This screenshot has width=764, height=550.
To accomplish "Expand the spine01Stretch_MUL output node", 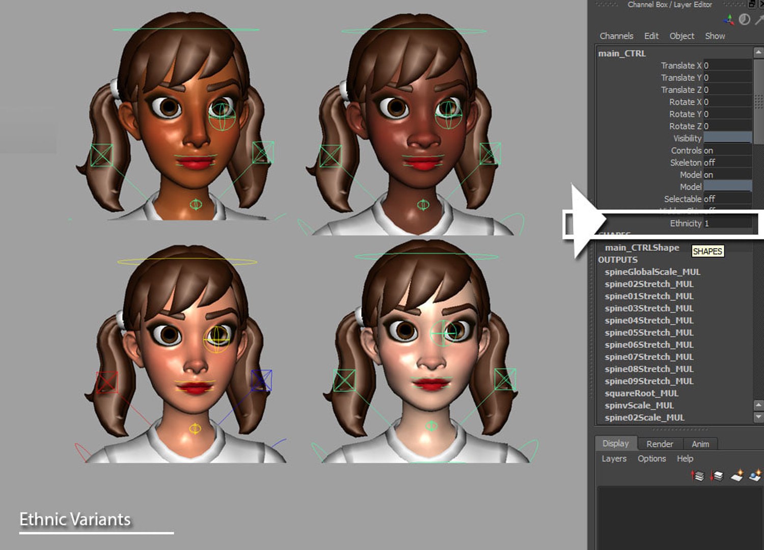I will tap(649, 296).
